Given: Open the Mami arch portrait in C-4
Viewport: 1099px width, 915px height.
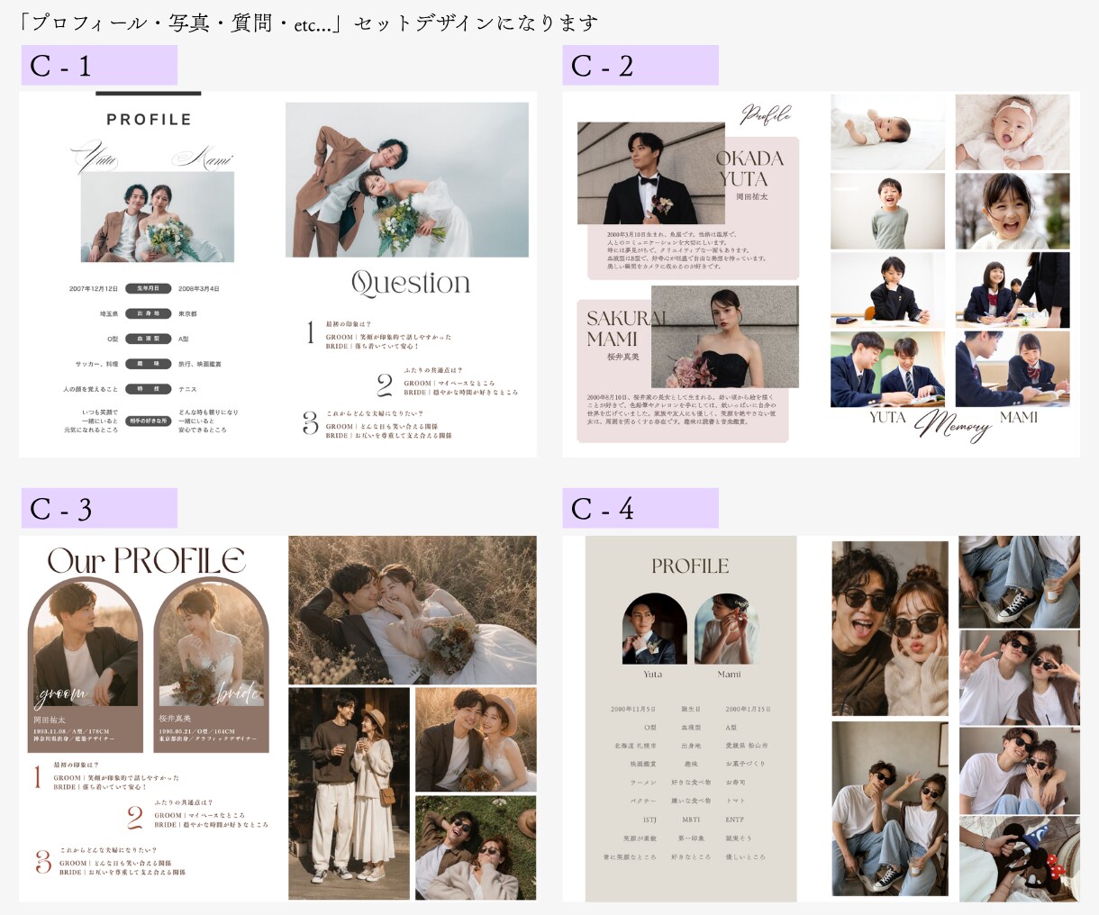Looking at the screenshot, I should (726, 629).
